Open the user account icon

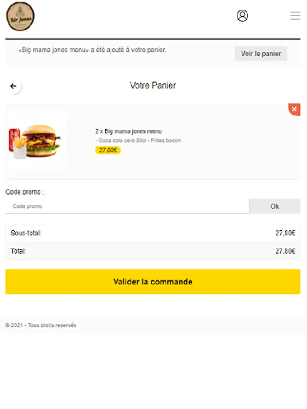[242, 16]
